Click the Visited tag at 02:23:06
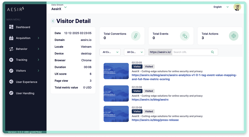 pos(149,91)
